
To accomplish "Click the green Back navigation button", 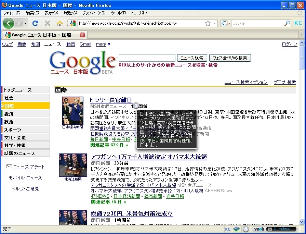I will click(8, 23).
